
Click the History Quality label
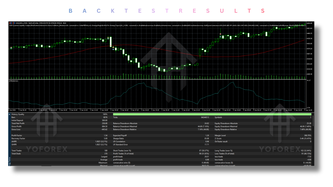tap(18, 114)
